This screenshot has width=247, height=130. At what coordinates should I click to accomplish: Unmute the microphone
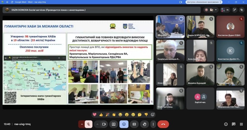coord(89,124)
